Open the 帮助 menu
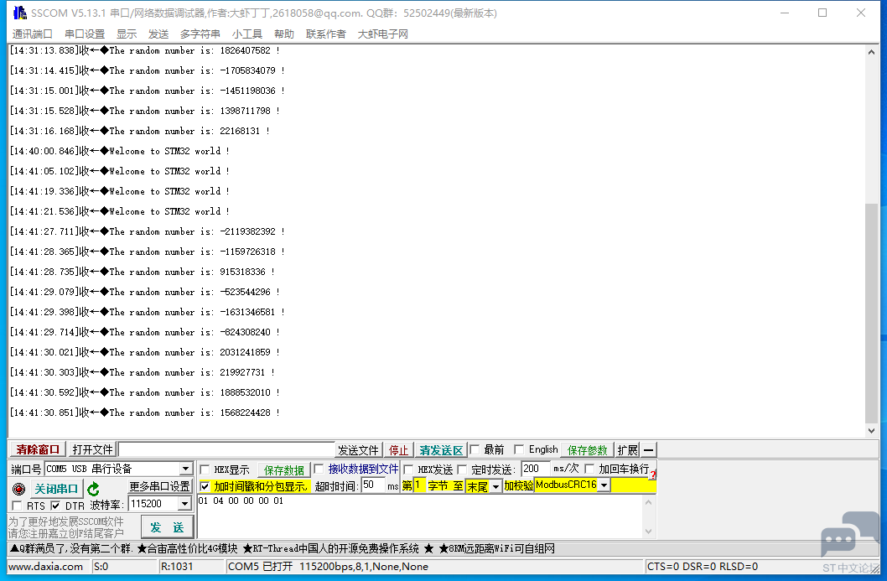 point(284,34)
